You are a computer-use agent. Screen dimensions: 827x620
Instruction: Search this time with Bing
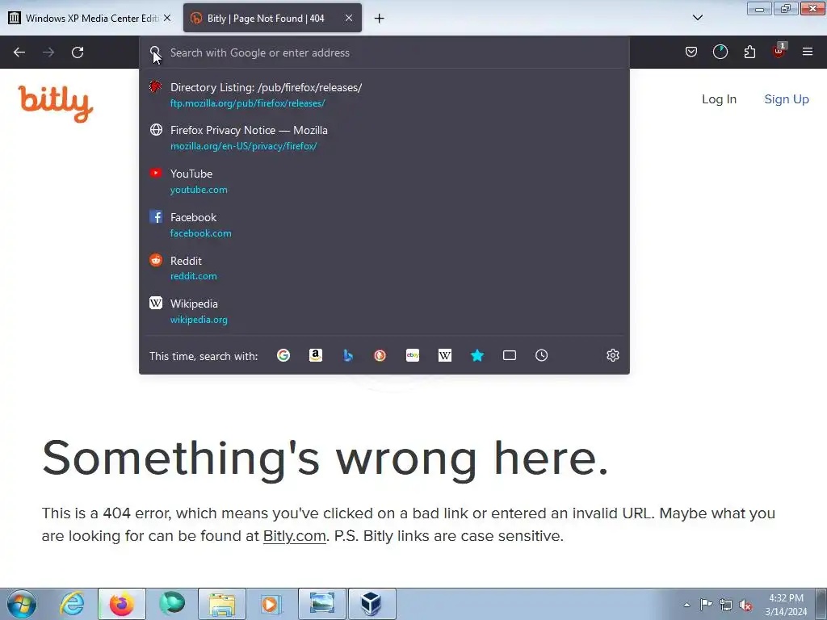tap(347, 355)
